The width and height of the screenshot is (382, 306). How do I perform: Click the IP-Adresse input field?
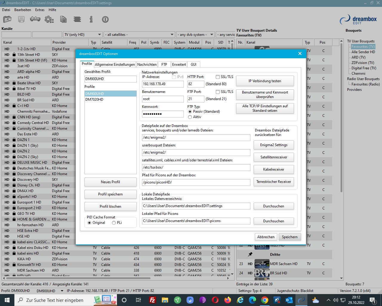(x=163, y=84)
